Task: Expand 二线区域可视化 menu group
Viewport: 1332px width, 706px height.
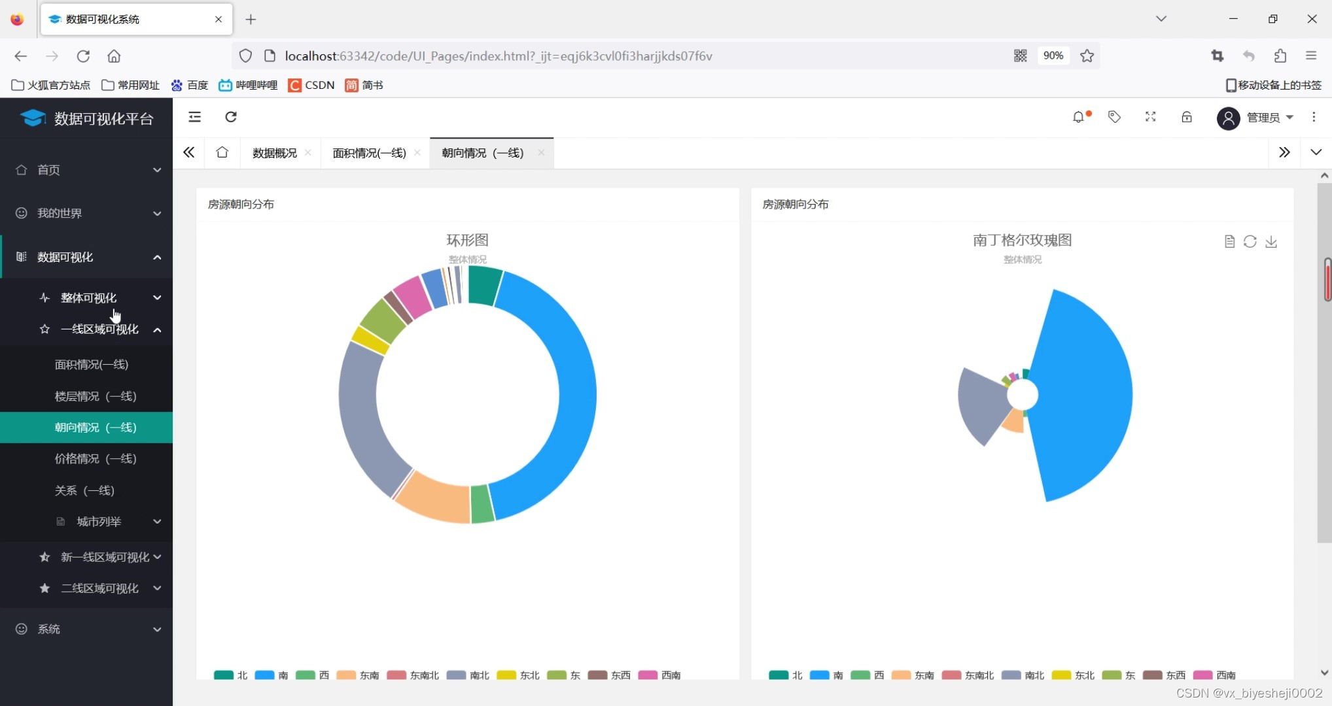Action: pos(99,588)
